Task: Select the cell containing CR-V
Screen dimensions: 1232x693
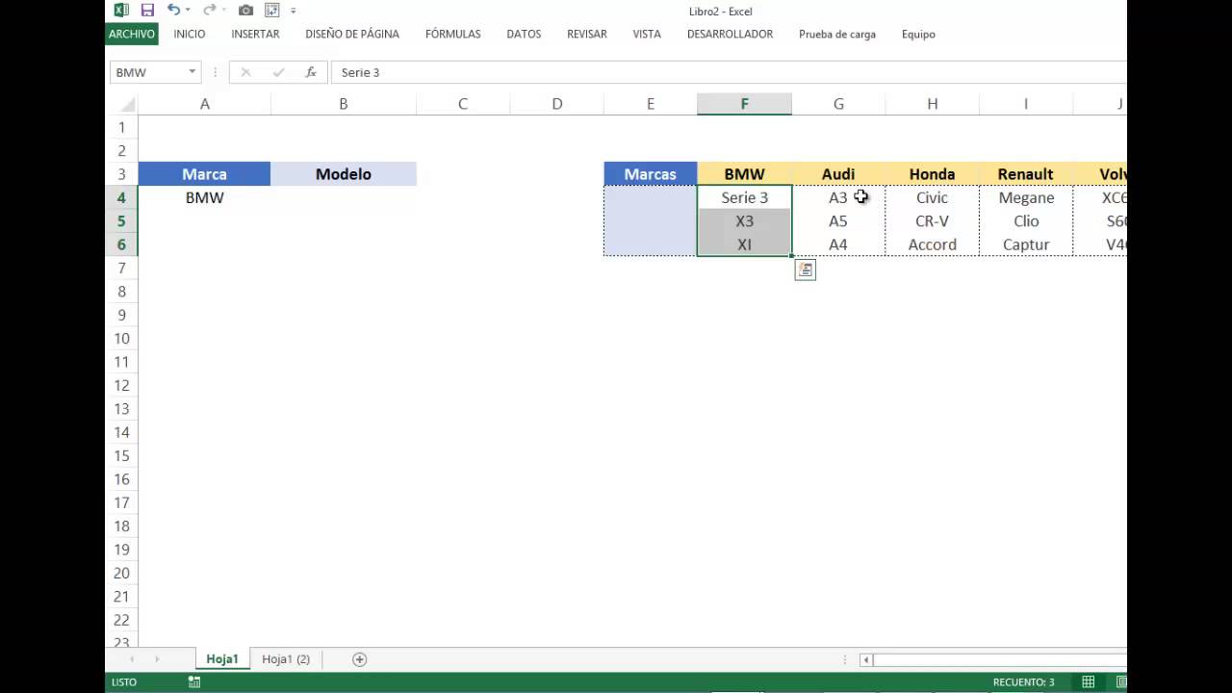Action: (932, 221)
